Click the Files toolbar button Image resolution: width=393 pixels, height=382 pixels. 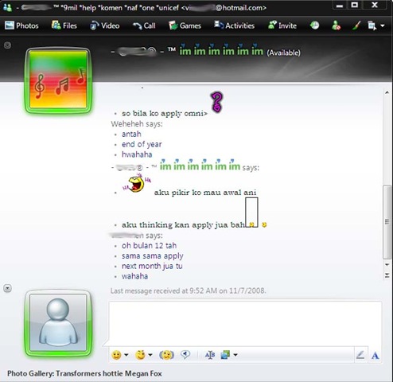64,25
